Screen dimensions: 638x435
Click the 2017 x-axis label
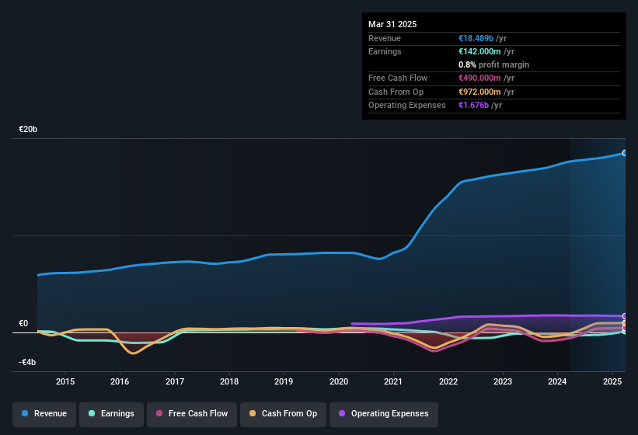click(175, 381)
